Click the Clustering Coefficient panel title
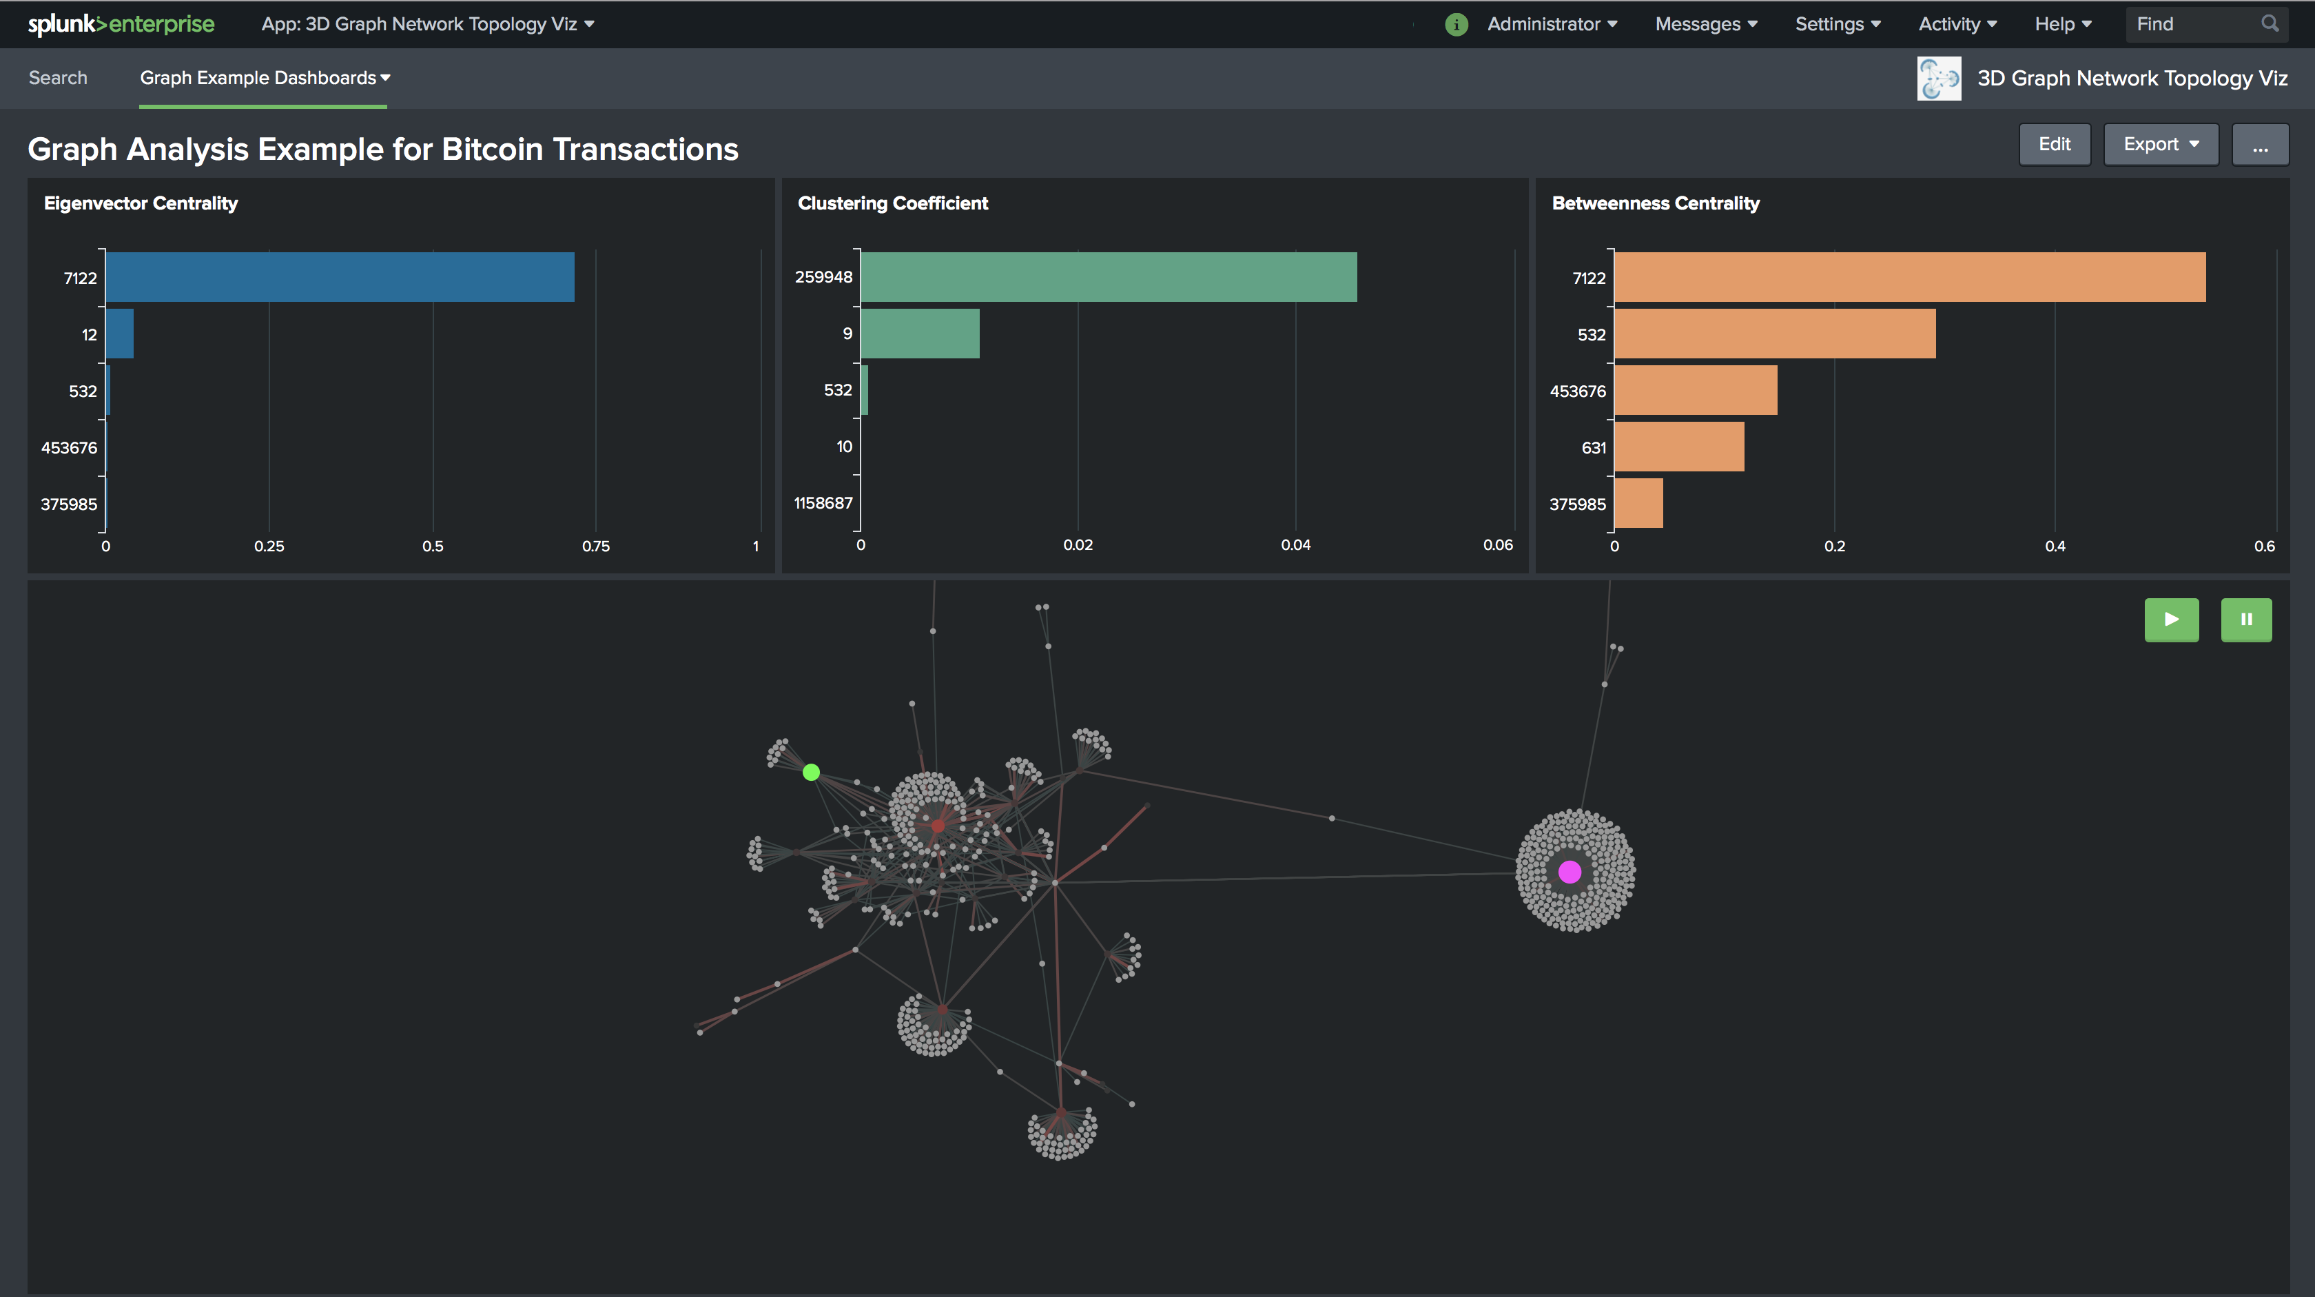The height and width of the screenshot is (1297, 2315). [892, 203]
